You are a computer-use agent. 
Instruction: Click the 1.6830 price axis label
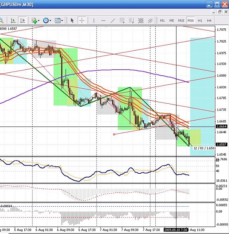222,87
